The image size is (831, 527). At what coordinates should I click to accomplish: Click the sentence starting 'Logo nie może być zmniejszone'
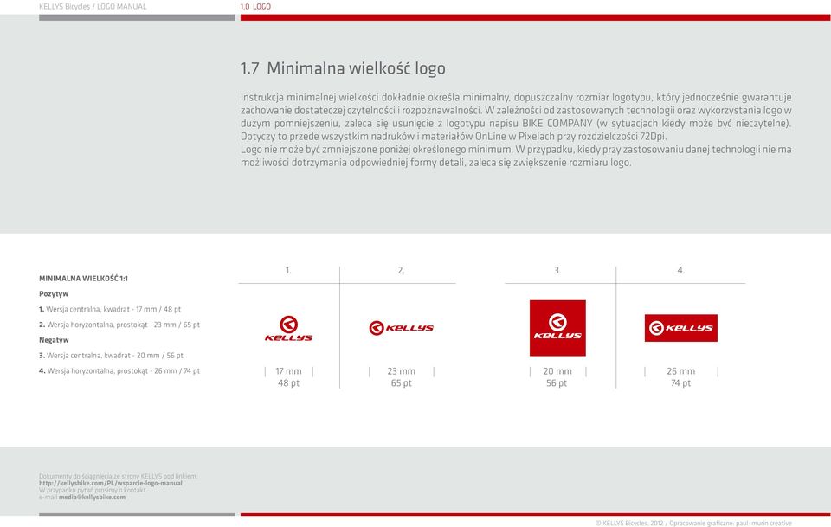516,156
